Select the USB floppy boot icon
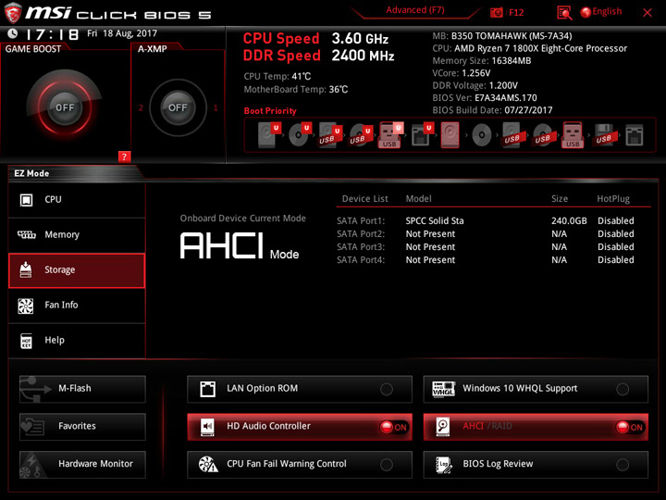The width and height of the screenshot is (666, 500). [x=604, y=135]
